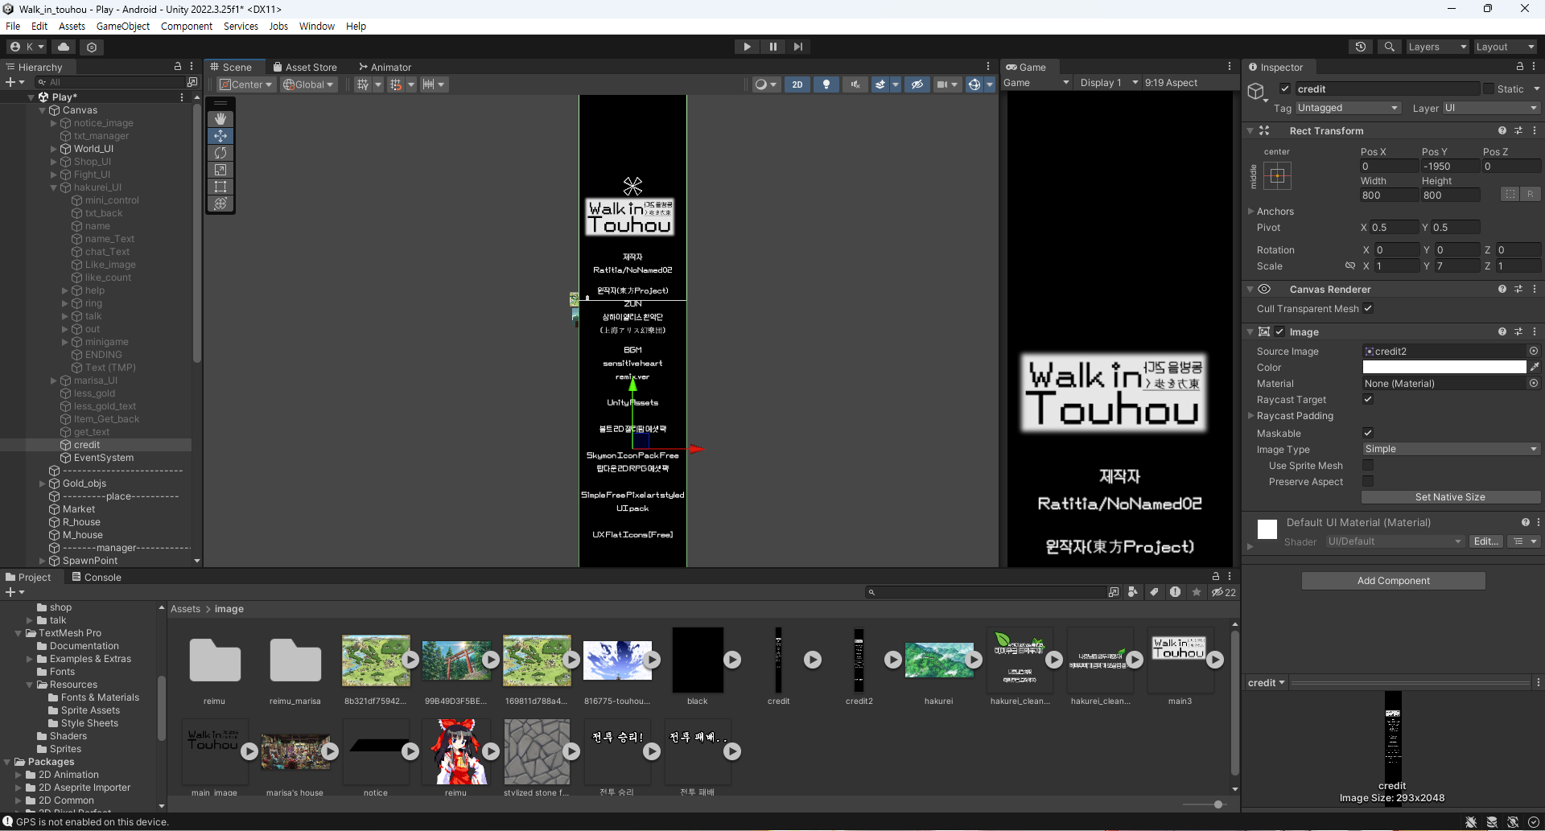Select the Scale tool in Scene
1545x831 pixels.
[x=220, y=170]
